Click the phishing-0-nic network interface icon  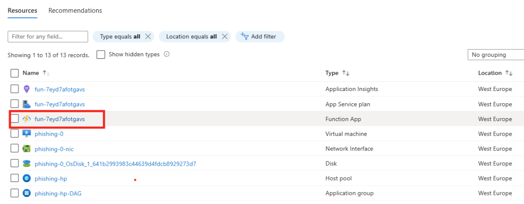[x=27, y=149]
